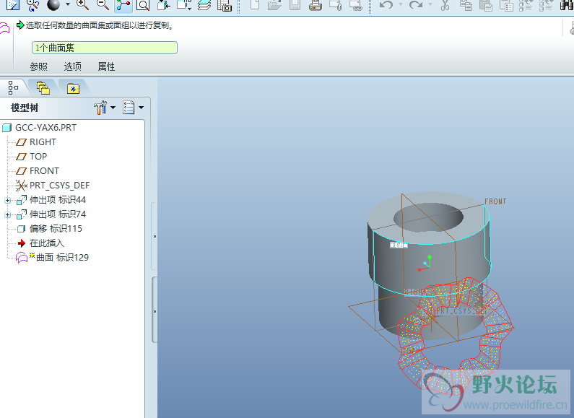Screen dimensions: 574x418
Task: Click the repaint screen icon
Action: 13,5
